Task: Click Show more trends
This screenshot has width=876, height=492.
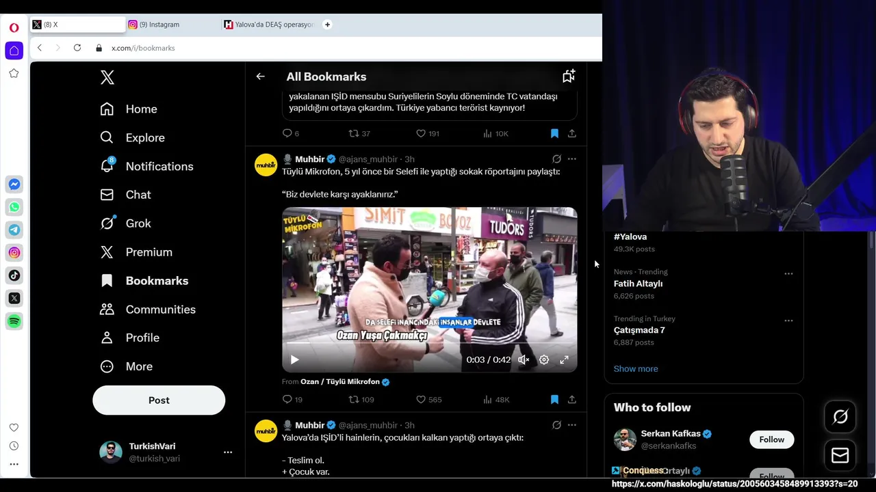Action: tap(636, 369)
